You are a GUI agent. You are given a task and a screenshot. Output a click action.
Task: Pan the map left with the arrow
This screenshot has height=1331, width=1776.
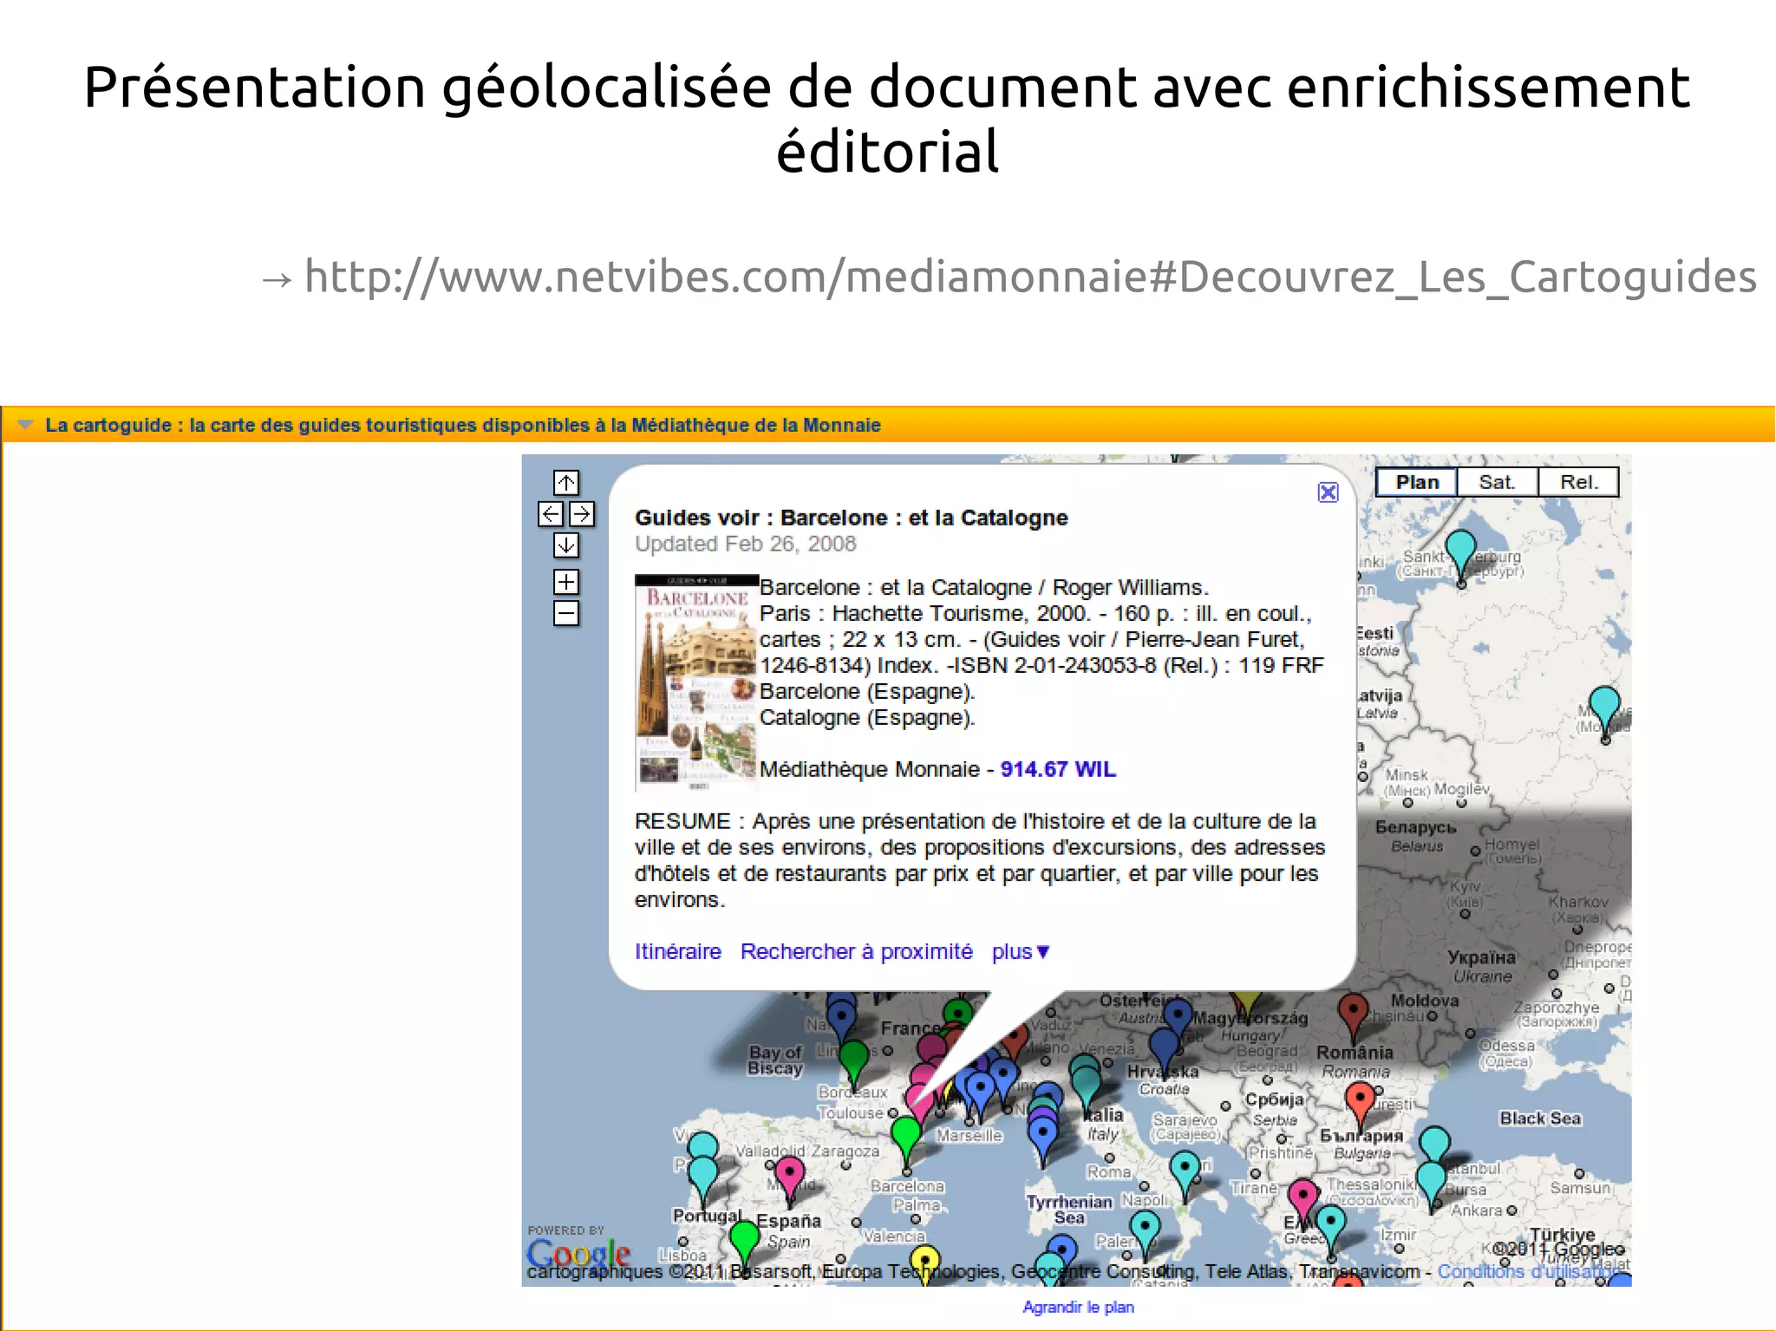(x=551, y=514)
